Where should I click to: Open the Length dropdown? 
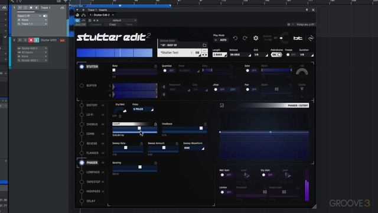(220, 55)
